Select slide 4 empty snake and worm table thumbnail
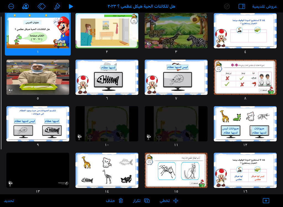Image resolution: width=283 pixels, height=207 pixels. (x=245, y=30)
